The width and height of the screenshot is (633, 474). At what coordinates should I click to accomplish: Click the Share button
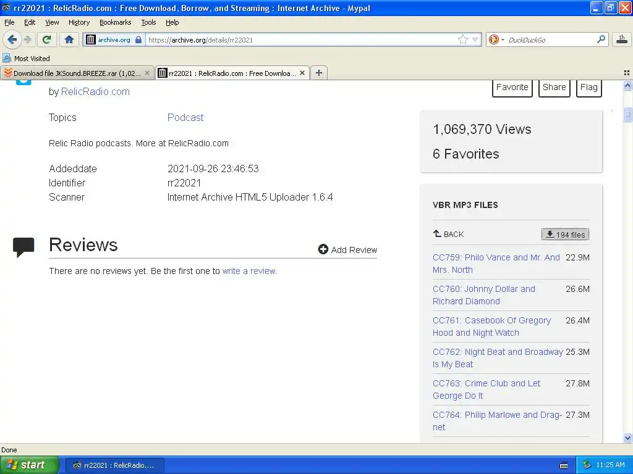pyautogui.click(x=554, y=88)
